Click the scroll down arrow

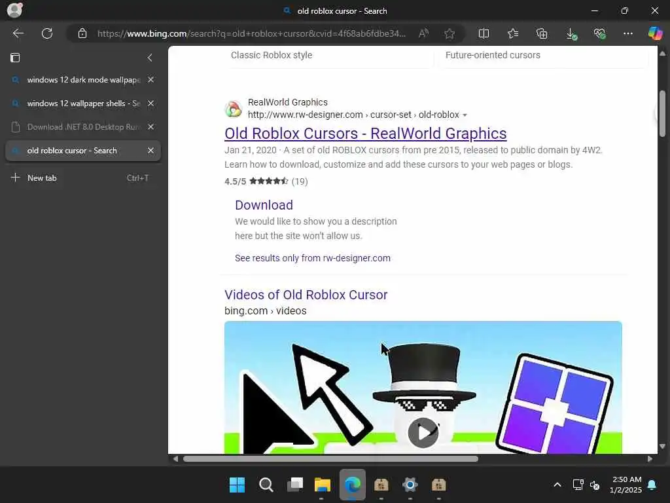[x=662, y=446]
